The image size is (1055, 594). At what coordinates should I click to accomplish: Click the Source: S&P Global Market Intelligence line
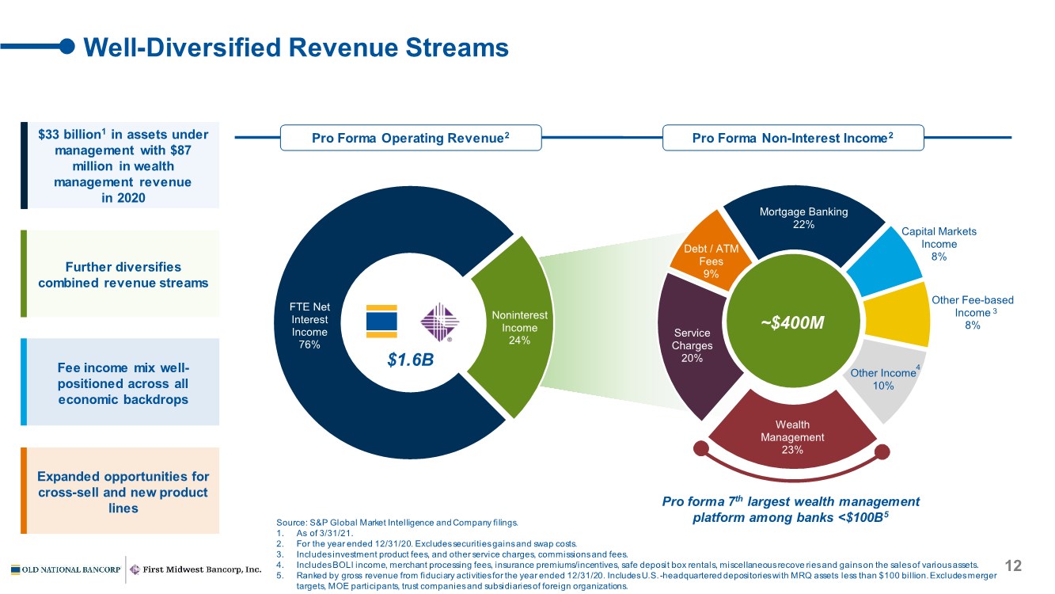click(x=397, y=523)
